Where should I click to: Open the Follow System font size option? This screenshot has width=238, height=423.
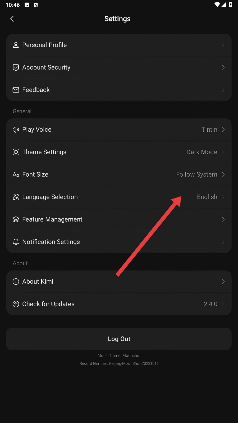[x=196, y=174]
